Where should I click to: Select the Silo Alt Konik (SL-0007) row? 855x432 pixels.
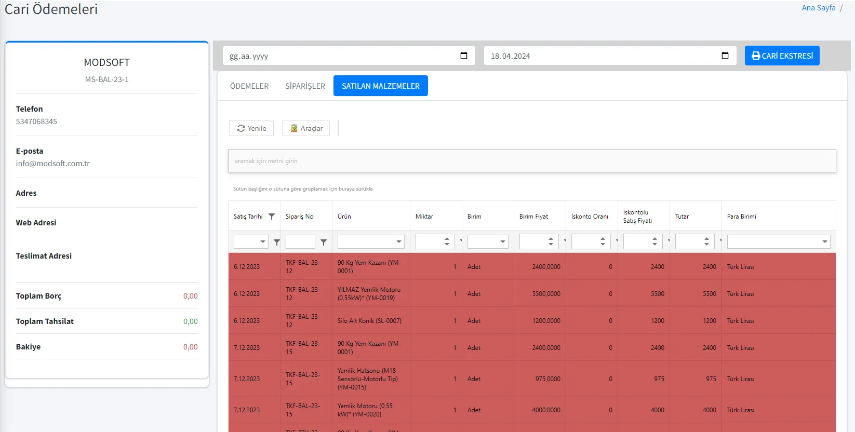[x=532, y=321]
